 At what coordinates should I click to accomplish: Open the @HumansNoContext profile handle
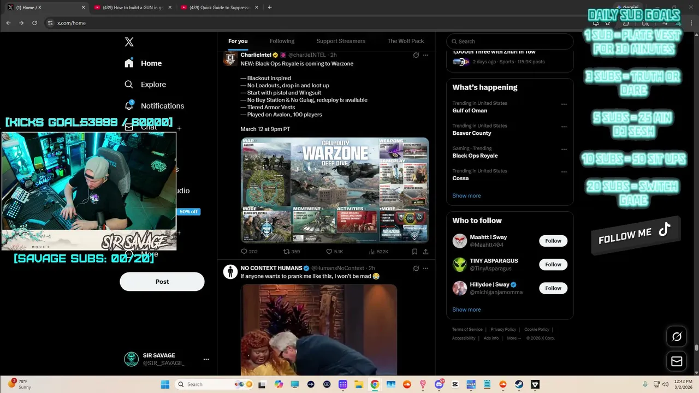click(x=337, y=269)
